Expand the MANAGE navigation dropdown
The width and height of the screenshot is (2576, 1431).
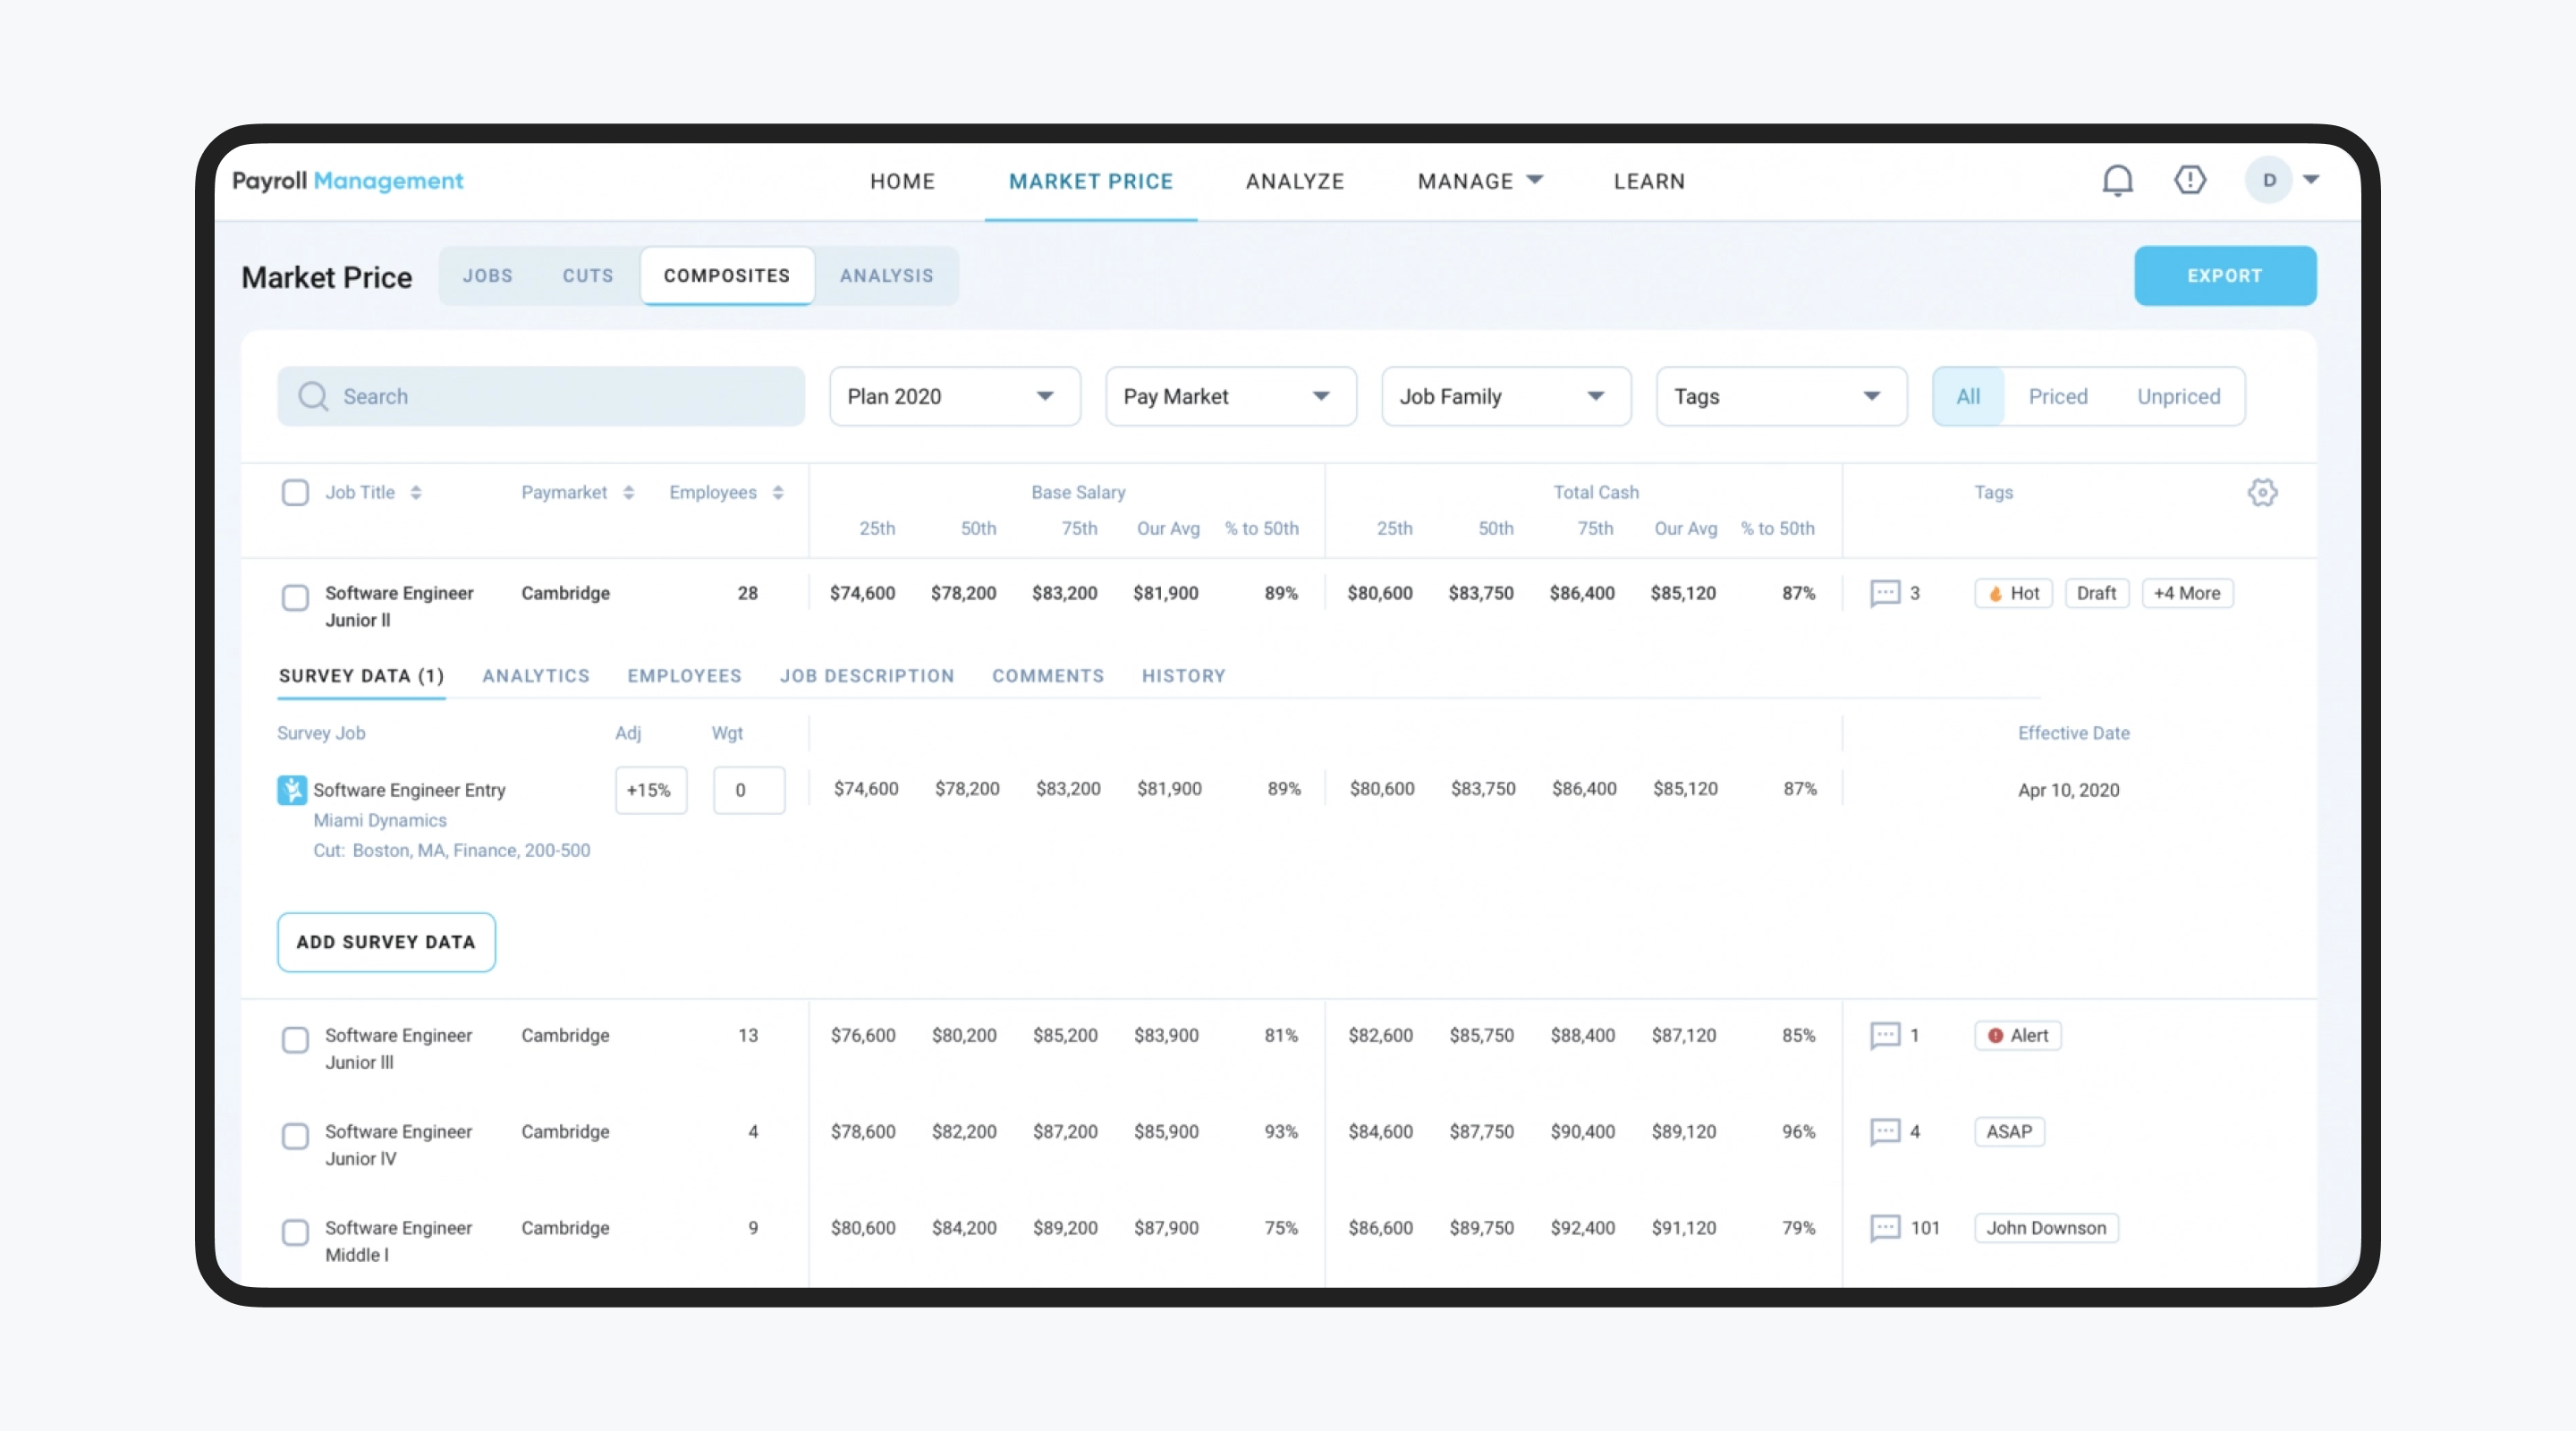(x=1479, y=181)
